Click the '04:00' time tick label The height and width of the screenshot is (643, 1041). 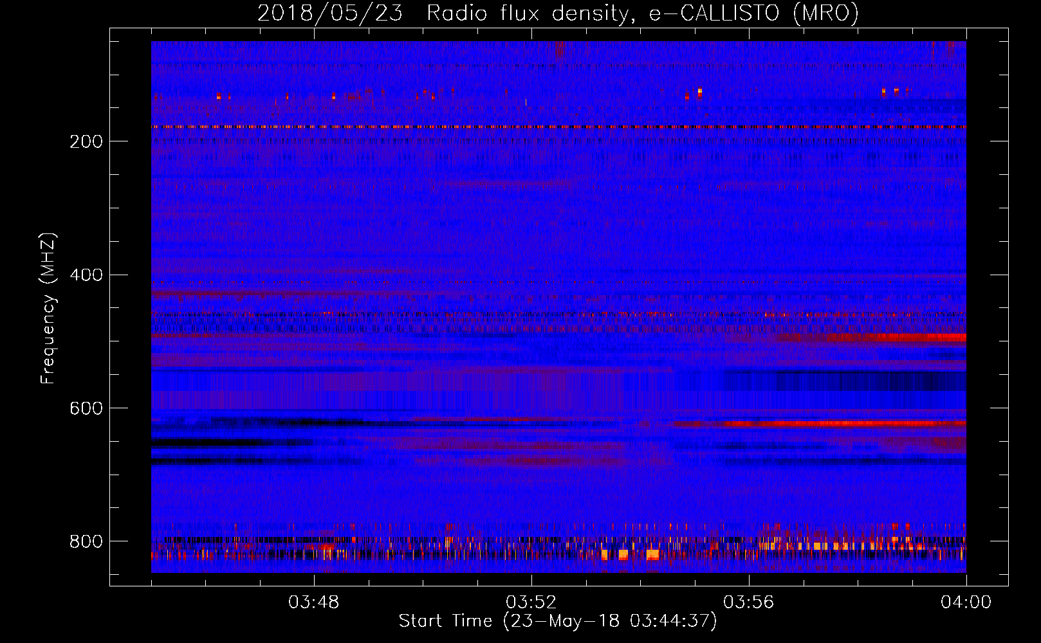(x=966, y=602)
